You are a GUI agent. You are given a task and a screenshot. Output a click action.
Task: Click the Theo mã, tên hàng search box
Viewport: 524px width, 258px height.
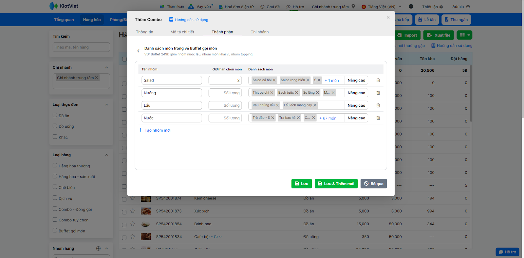click(x=81, y=47)
